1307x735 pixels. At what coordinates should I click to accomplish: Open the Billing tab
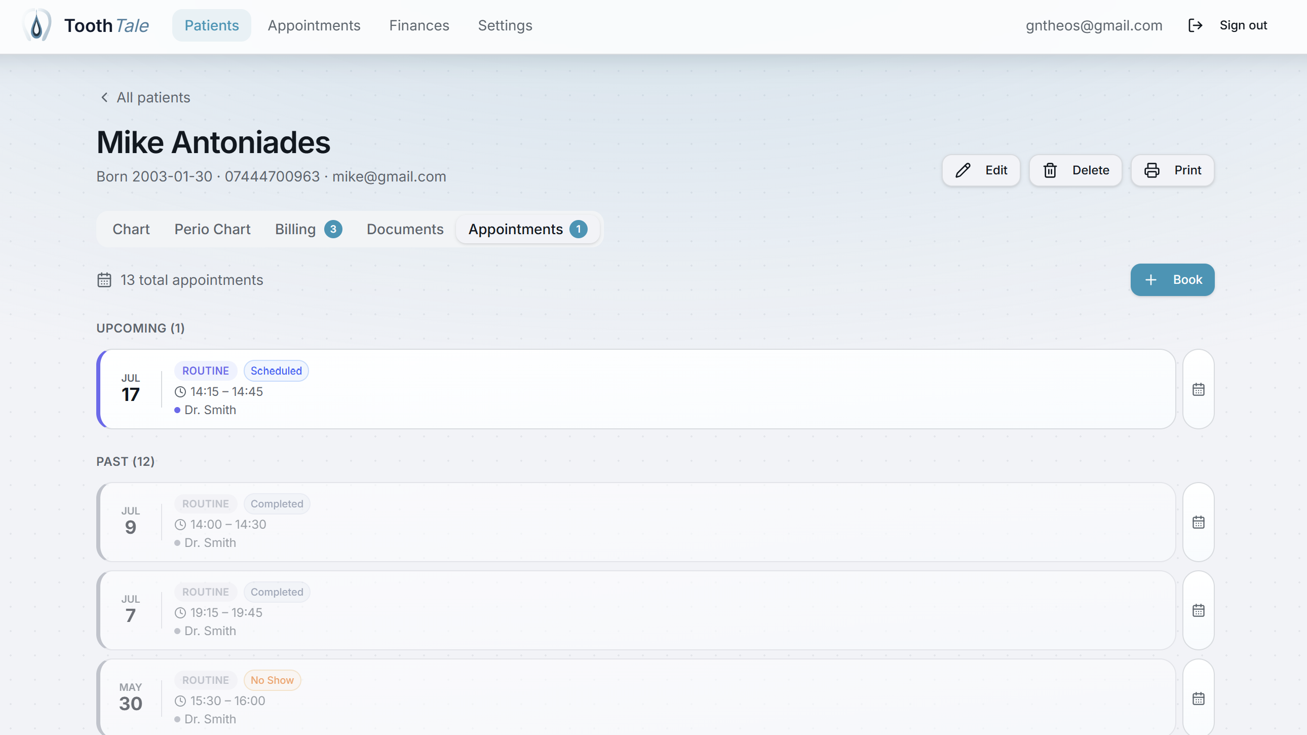pos(309,230)
